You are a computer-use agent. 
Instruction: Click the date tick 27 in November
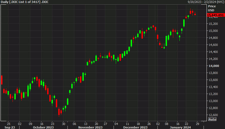(105, 124)
